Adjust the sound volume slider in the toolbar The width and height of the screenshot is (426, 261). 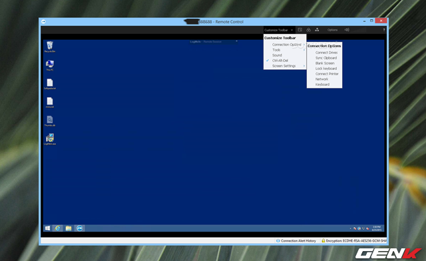(359, 30)
